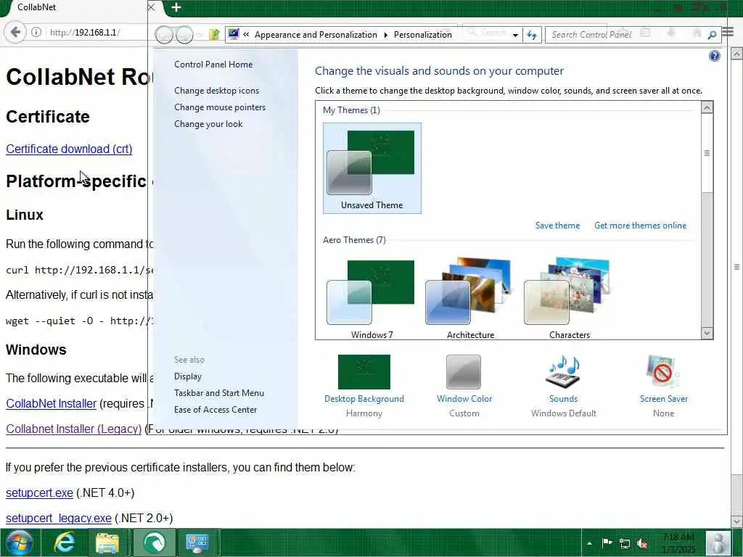
Task: Click the theme list scrollbar thumb
Action: click(x=707, y=153)
